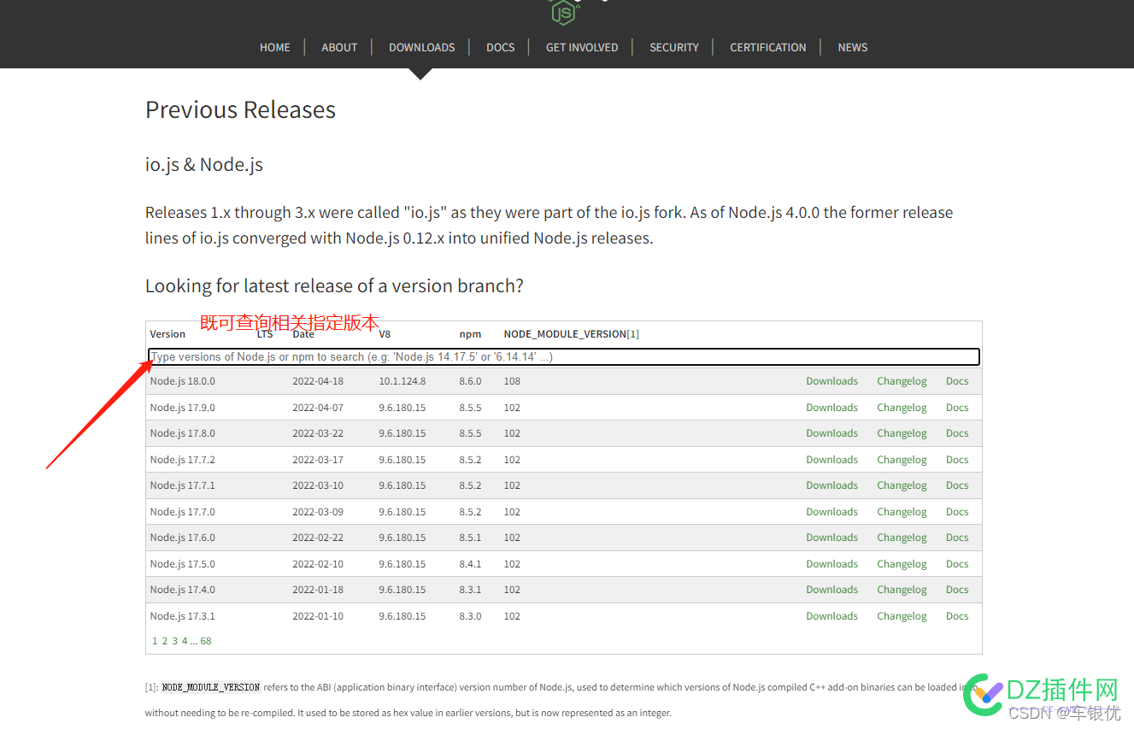This screenshot has width=1134, height=729.
Task: Open the ABOUT nav item
Action: (339, 48)
